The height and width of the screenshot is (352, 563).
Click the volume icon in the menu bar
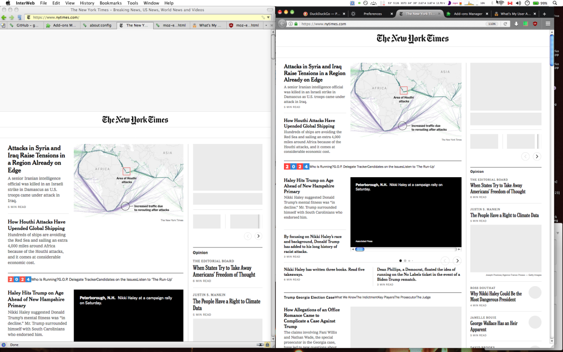coord(518,3)
